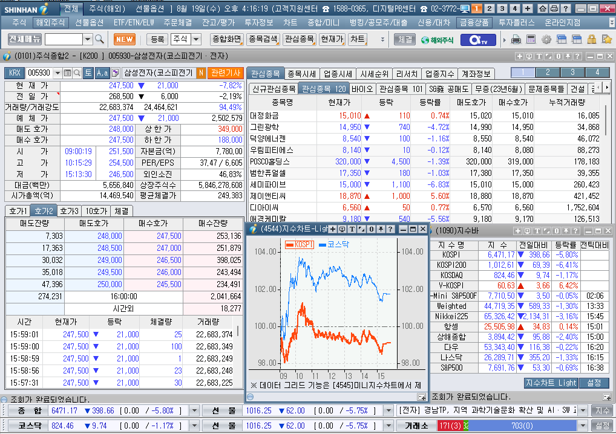616x434 pixels.
Task: Toggle the 토 button beside stock code
Action: tap(88, 73)
